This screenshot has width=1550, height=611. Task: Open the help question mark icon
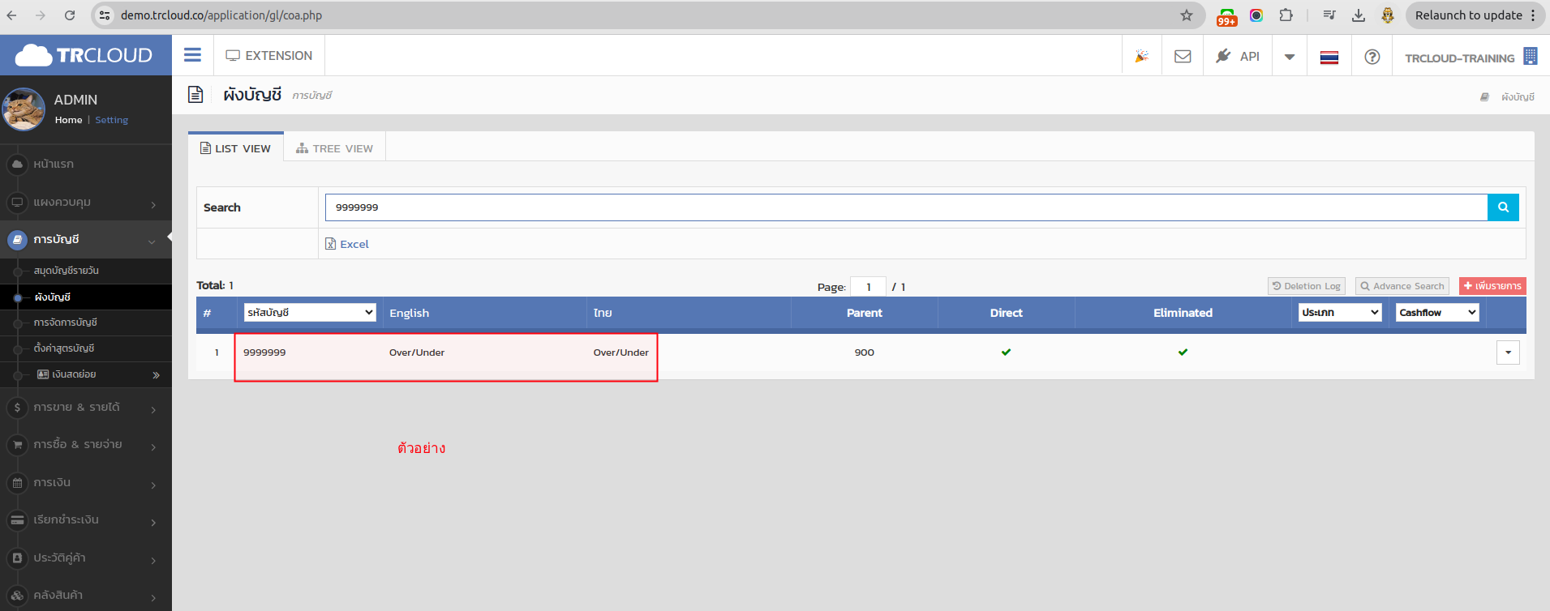(x=1372, y=57)
